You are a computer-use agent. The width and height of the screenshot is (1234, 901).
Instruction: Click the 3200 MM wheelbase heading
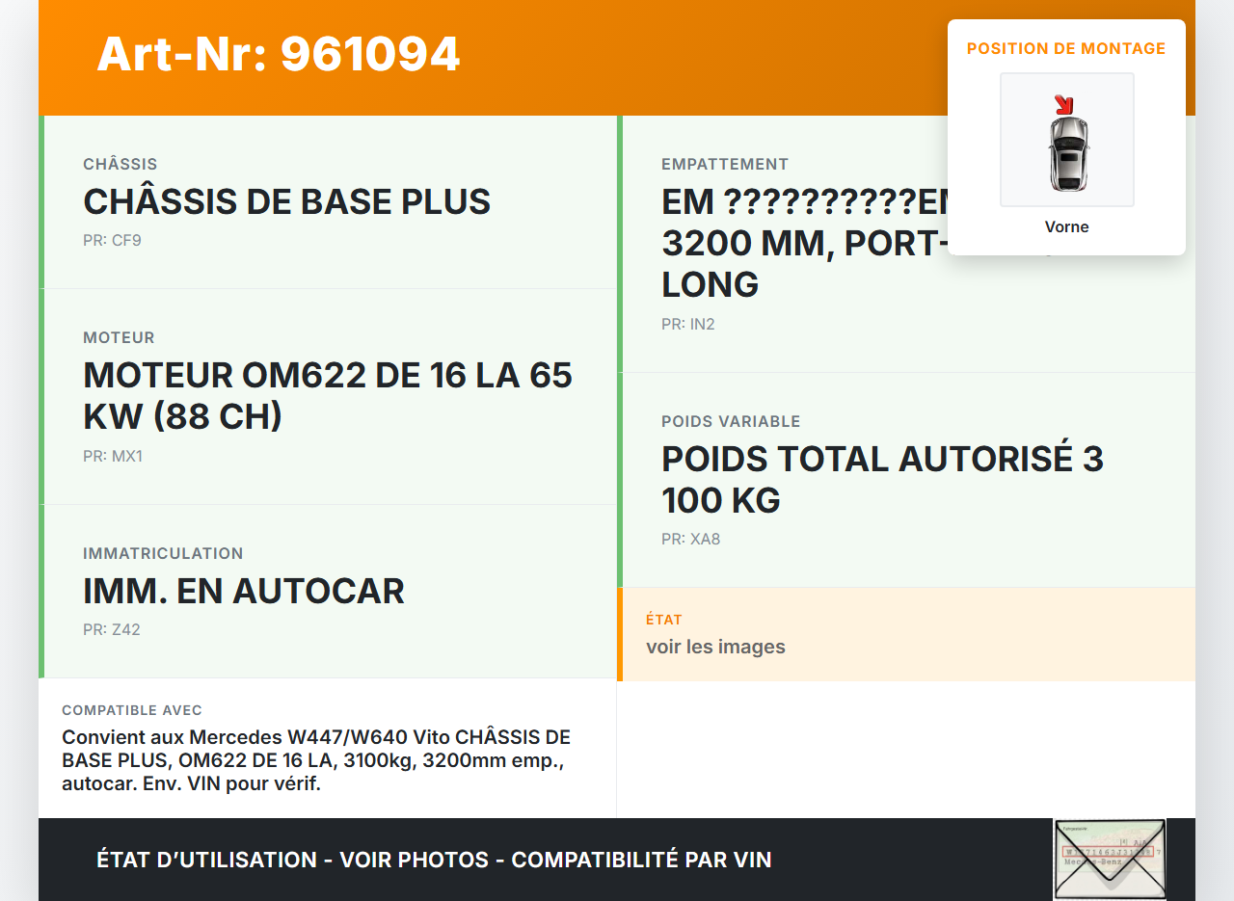[791, 245]
